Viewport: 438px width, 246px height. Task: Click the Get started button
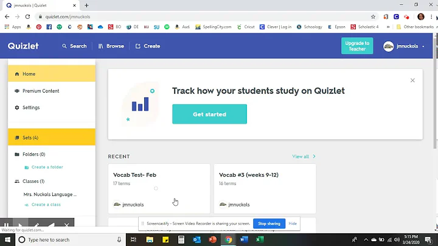click(209, 114)
